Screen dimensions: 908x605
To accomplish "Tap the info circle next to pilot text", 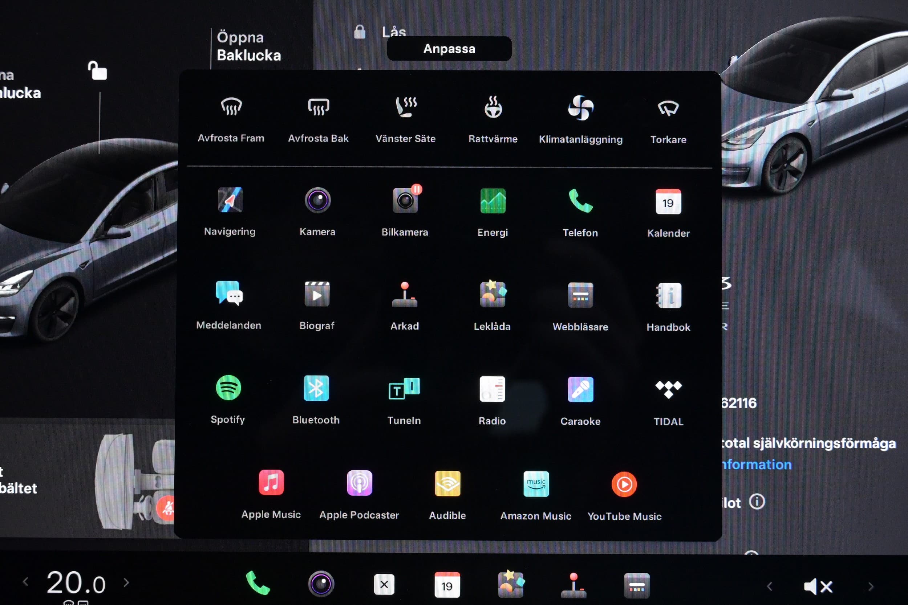I will click(x=757, y=502).
